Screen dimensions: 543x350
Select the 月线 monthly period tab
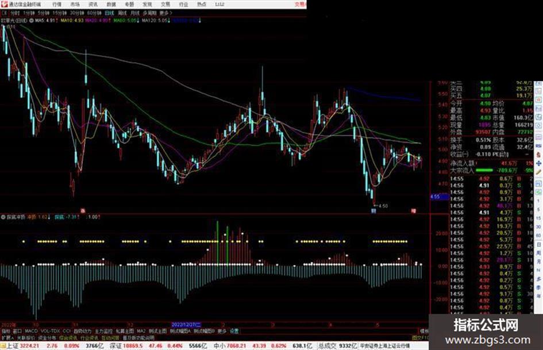pyautogui.click(x=134, y=13)
